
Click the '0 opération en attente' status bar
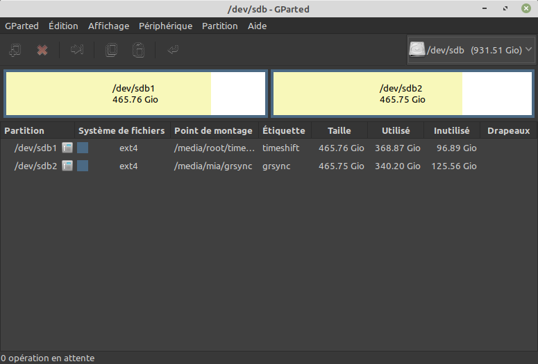pyautogui.click(x=47, y=358)
